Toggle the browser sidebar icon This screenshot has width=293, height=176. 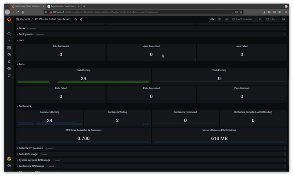click(274, 12)
